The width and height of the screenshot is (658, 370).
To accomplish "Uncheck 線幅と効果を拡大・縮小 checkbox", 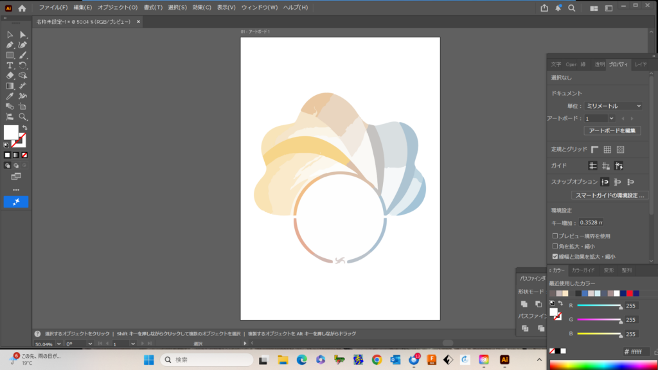I will [x=555, y=256].
